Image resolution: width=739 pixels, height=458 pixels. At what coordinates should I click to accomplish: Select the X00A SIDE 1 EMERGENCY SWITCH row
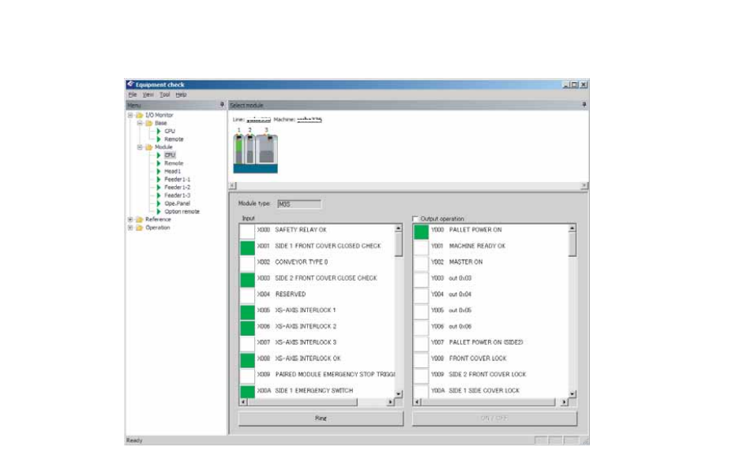click(x=317, y=391)
